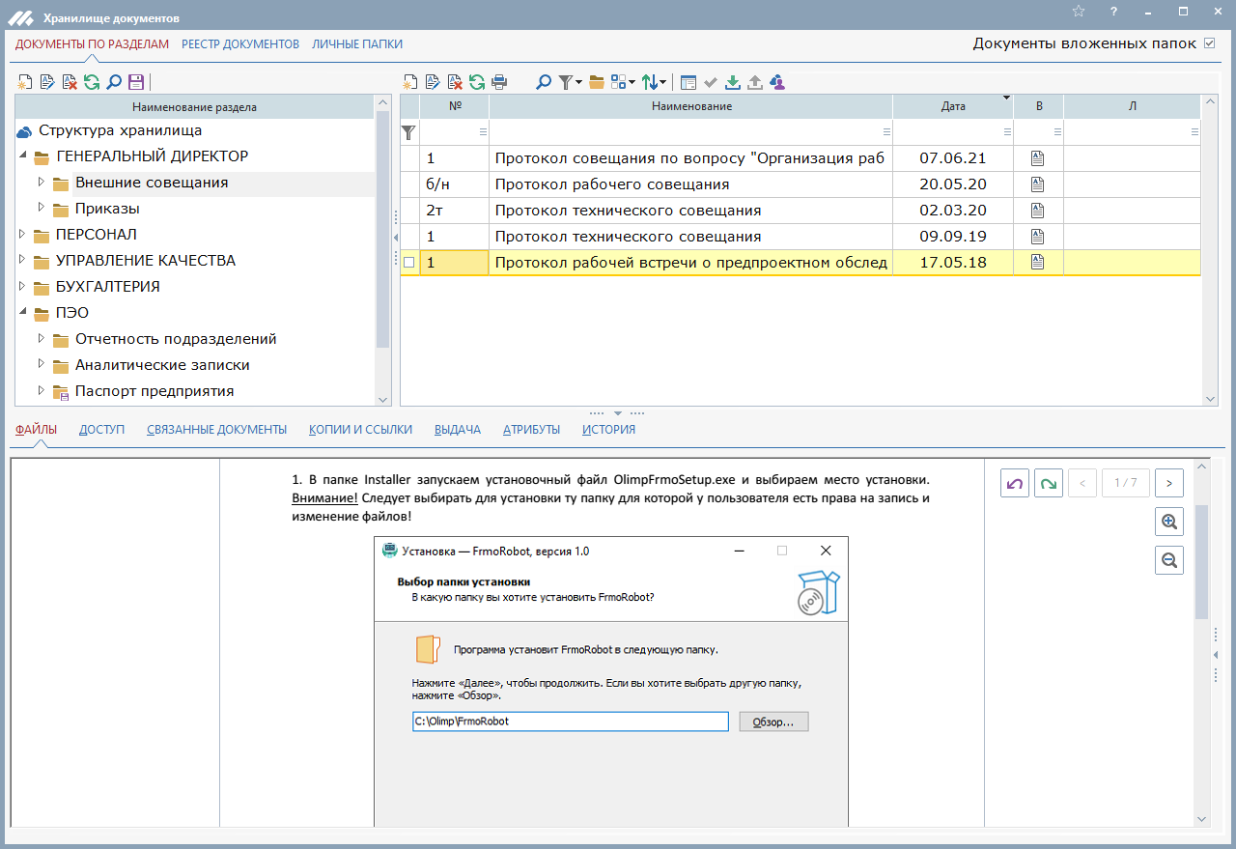Open file icon of document dated 20.05.20
1236x849 pixels.
1038,184
